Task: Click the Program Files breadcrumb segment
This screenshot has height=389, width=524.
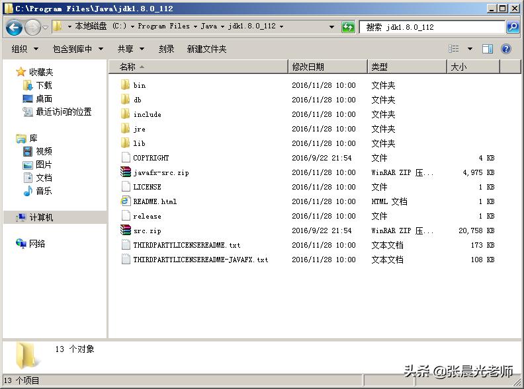Action: (x=164, y=26)
